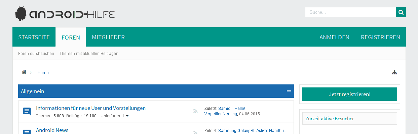Open RSS feed for Informationen für neue User
Viewport: 418px width, 134px height.
click(x=195, y=112)
